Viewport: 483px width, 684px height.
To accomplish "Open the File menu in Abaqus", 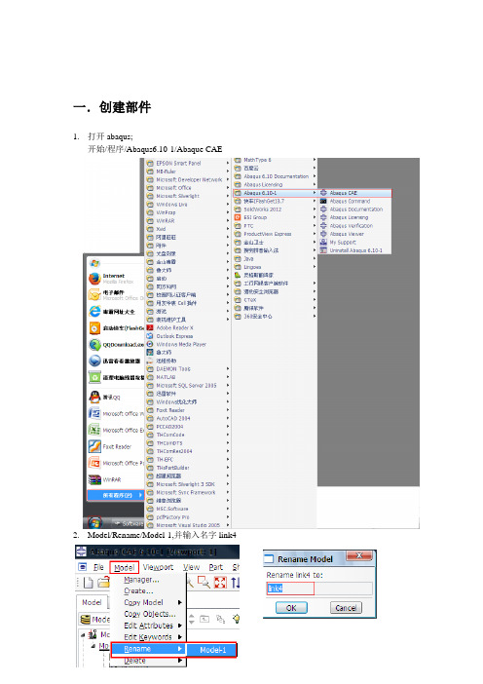I will click(98, 567).
